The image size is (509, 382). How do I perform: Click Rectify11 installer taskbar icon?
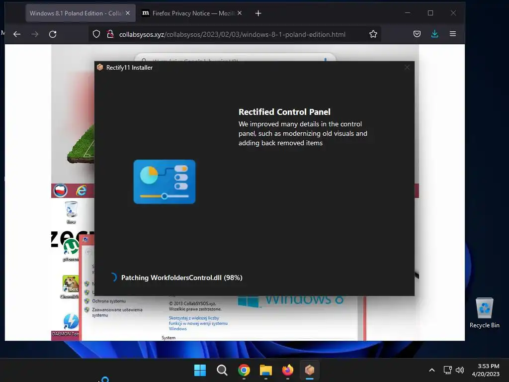pyautogui.click(x=310, y=370)
